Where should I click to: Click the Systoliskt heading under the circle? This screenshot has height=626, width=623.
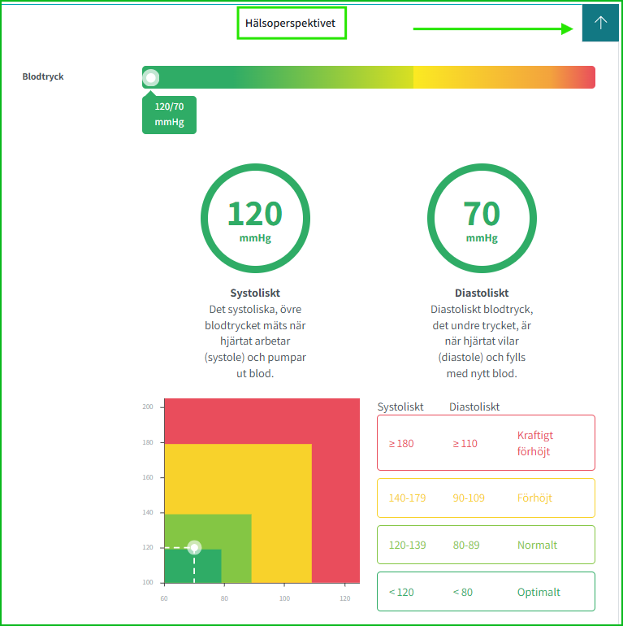click(x=255, y=293)
